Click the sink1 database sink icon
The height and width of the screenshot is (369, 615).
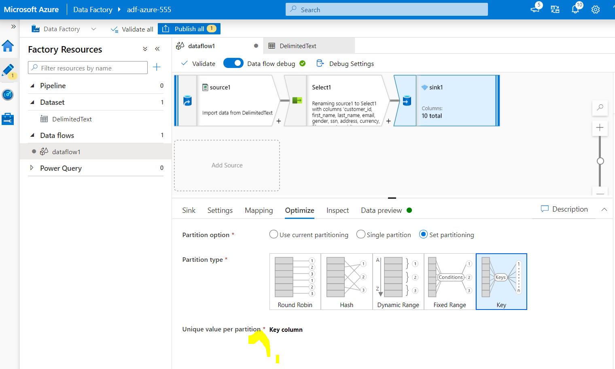(x=407, y=100)
